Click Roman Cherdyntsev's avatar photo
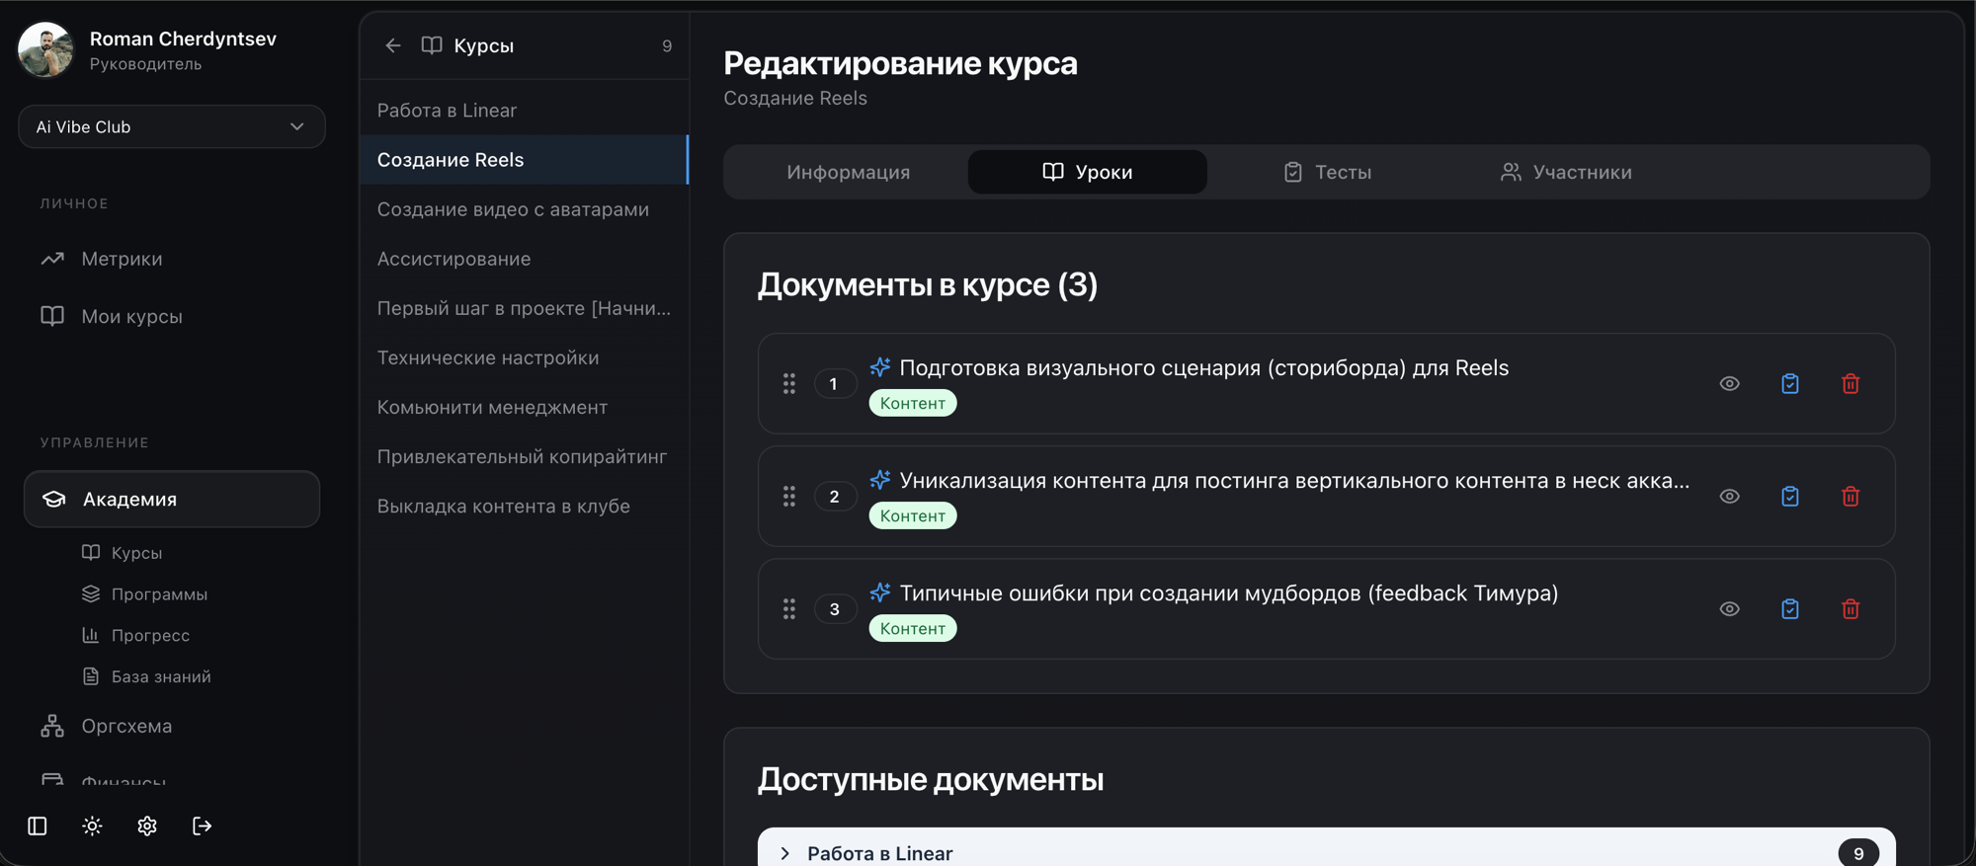The height and width of the screenshot is (866, 1976). coord(45,49)
